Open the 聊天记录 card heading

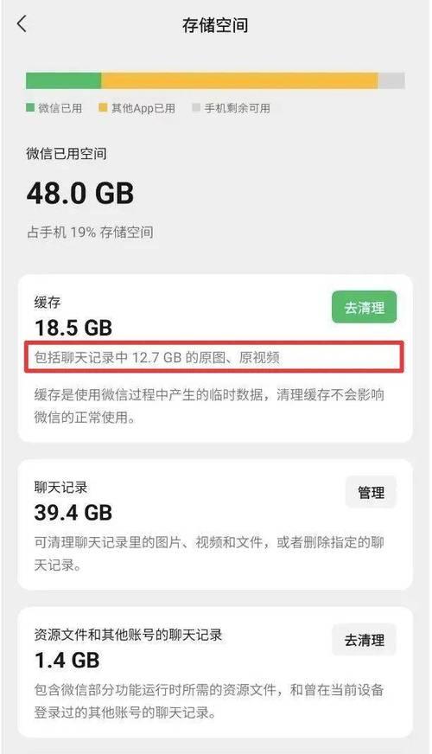pyautogui.click(x=60, y=487)
